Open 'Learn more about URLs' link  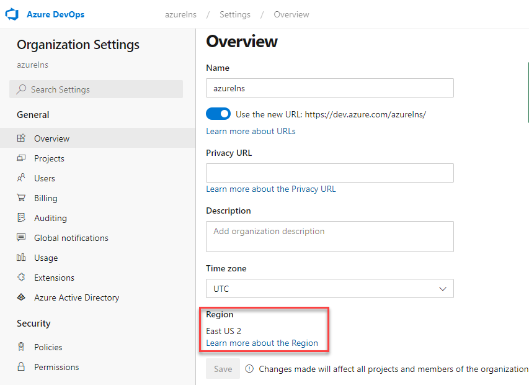(x=251, y=131)
